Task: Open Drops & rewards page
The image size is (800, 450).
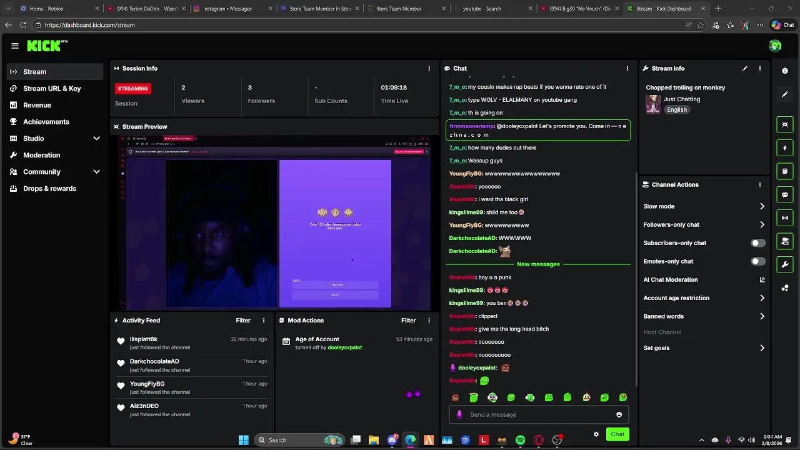Action: 55,189
